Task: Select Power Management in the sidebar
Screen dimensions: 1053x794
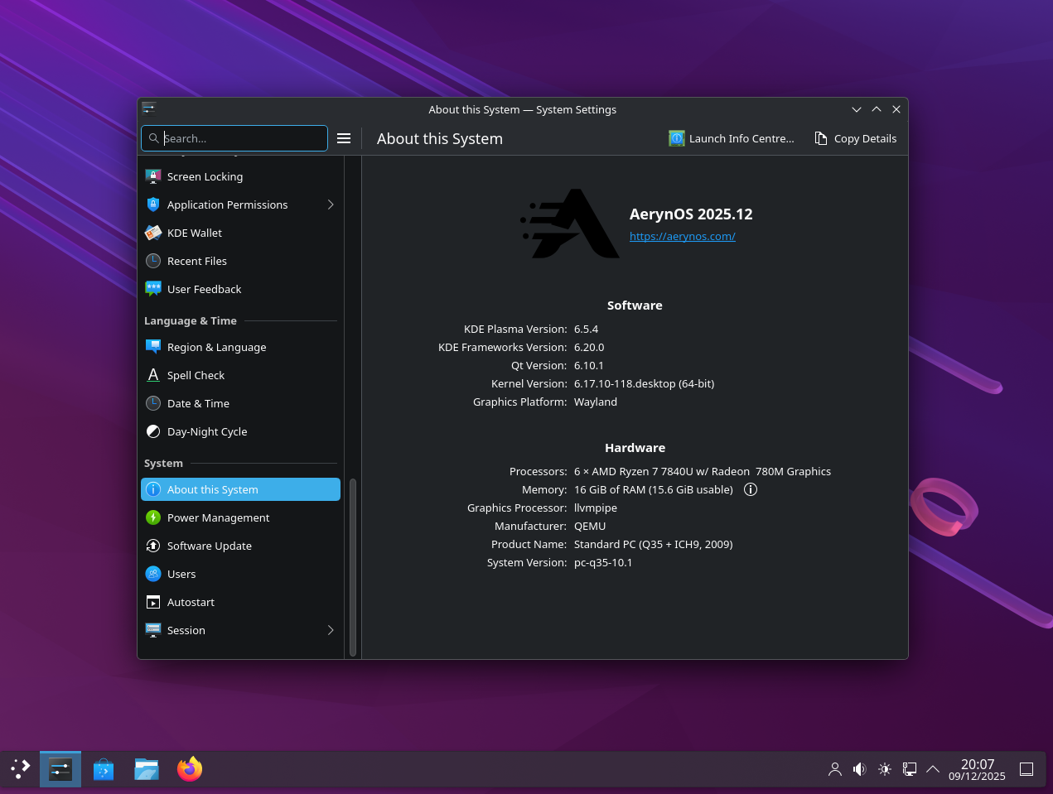Action: point(218,517)
